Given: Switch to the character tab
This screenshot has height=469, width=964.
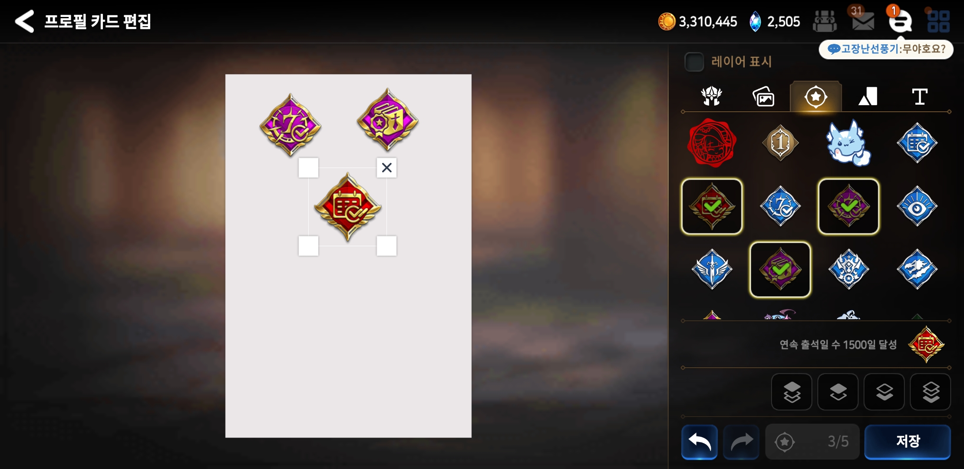Looking at the screenshot, I should click(712, 96).
